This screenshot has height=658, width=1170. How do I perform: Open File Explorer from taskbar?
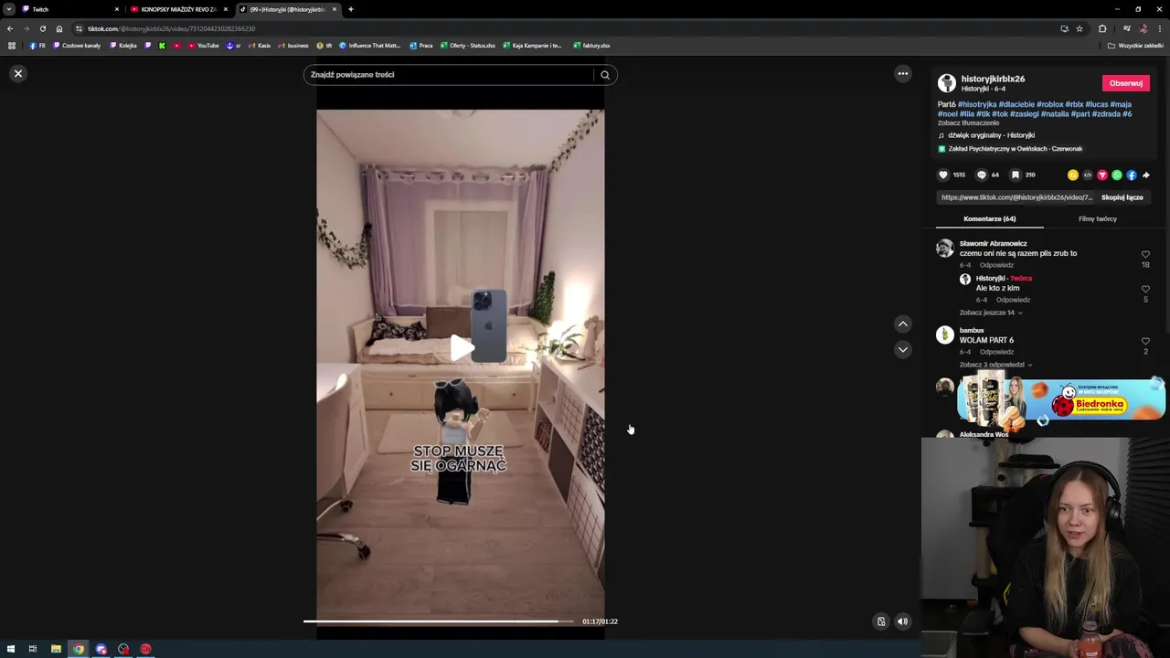pyautogui.click(x=56, y=649)
